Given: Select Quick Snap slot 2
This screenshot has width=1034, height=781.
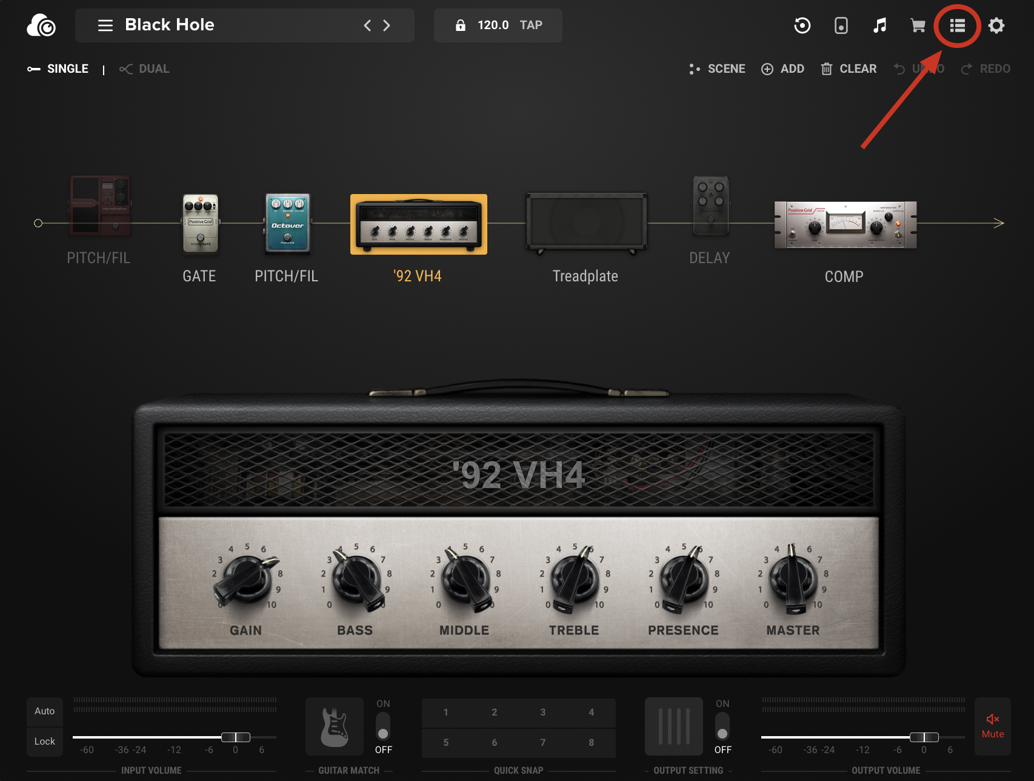Looking at the screenshot, I should 495,712.
